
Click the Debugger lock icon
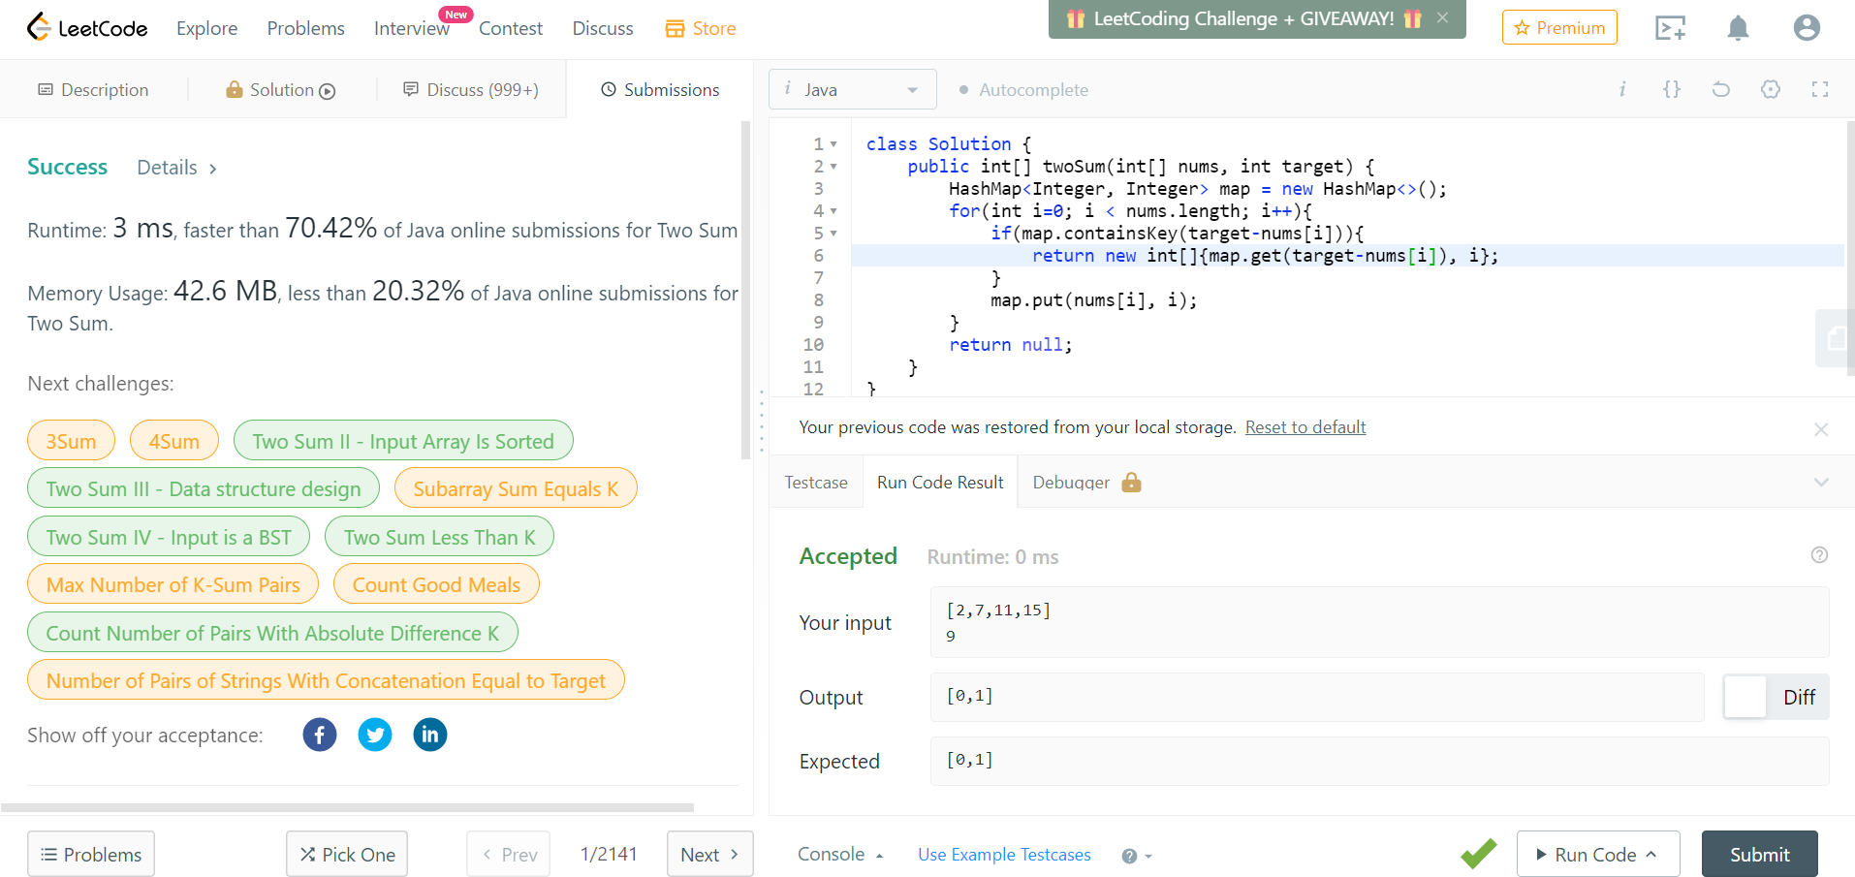coord(1131,482)
